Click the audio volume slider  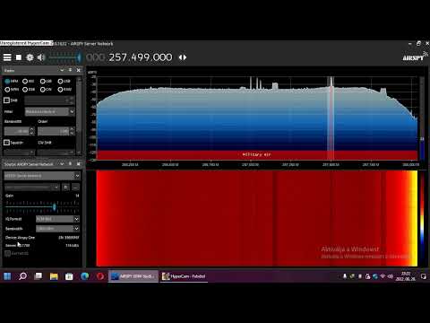pos(64,57)
